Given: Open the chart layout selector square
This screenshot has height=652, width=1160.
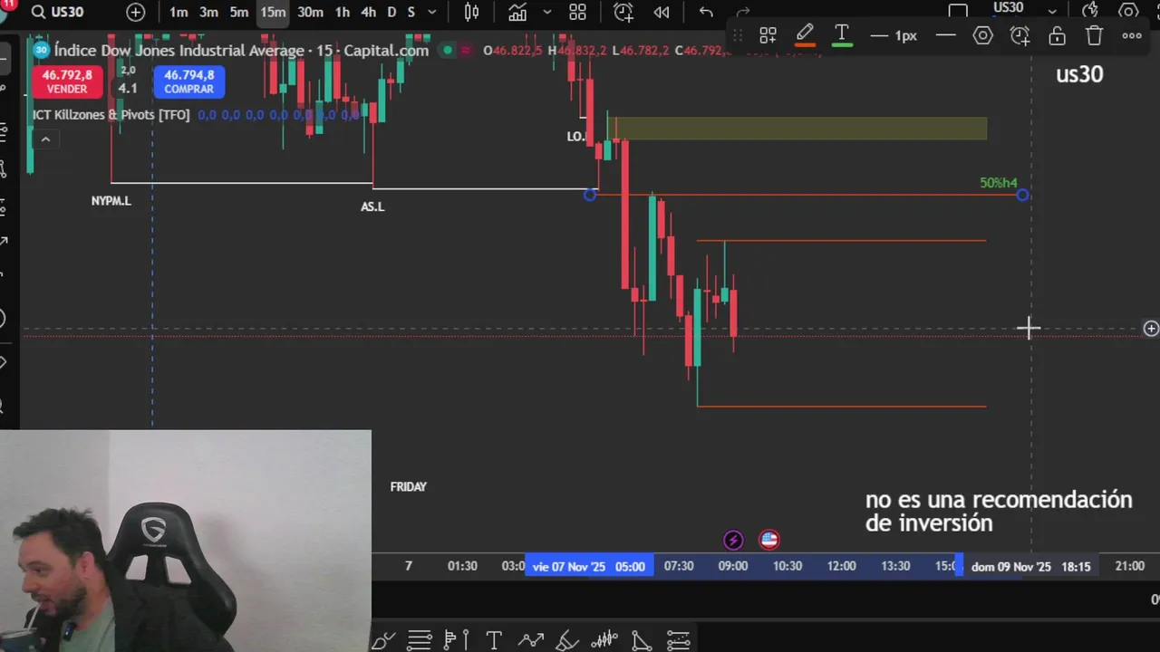Looking at the screenshot, I should click(958, 11).
